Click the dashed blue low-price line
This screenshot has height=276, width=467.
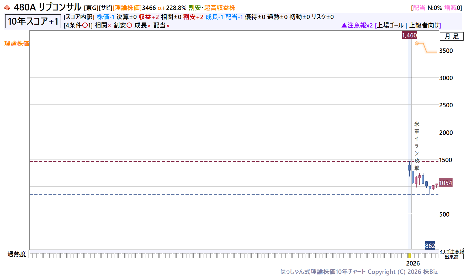point(234,194)
